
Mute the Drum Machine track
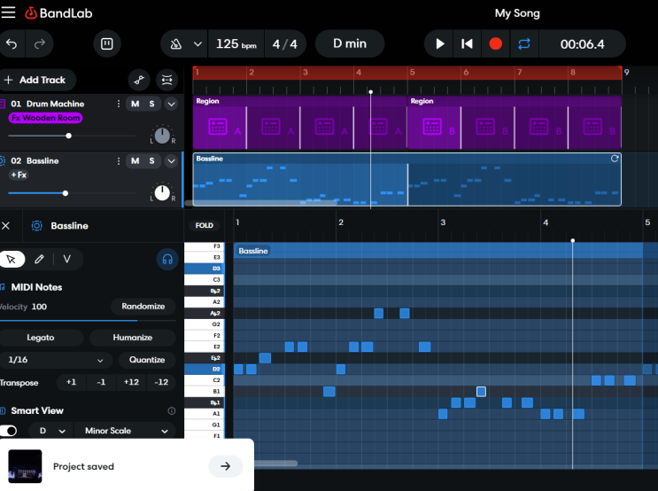(135, 104)
